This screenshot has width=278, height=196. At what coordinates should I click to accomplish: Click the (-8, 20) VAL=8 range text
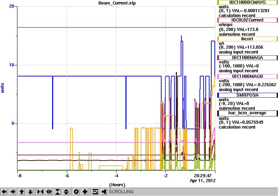tap(234, 104)
